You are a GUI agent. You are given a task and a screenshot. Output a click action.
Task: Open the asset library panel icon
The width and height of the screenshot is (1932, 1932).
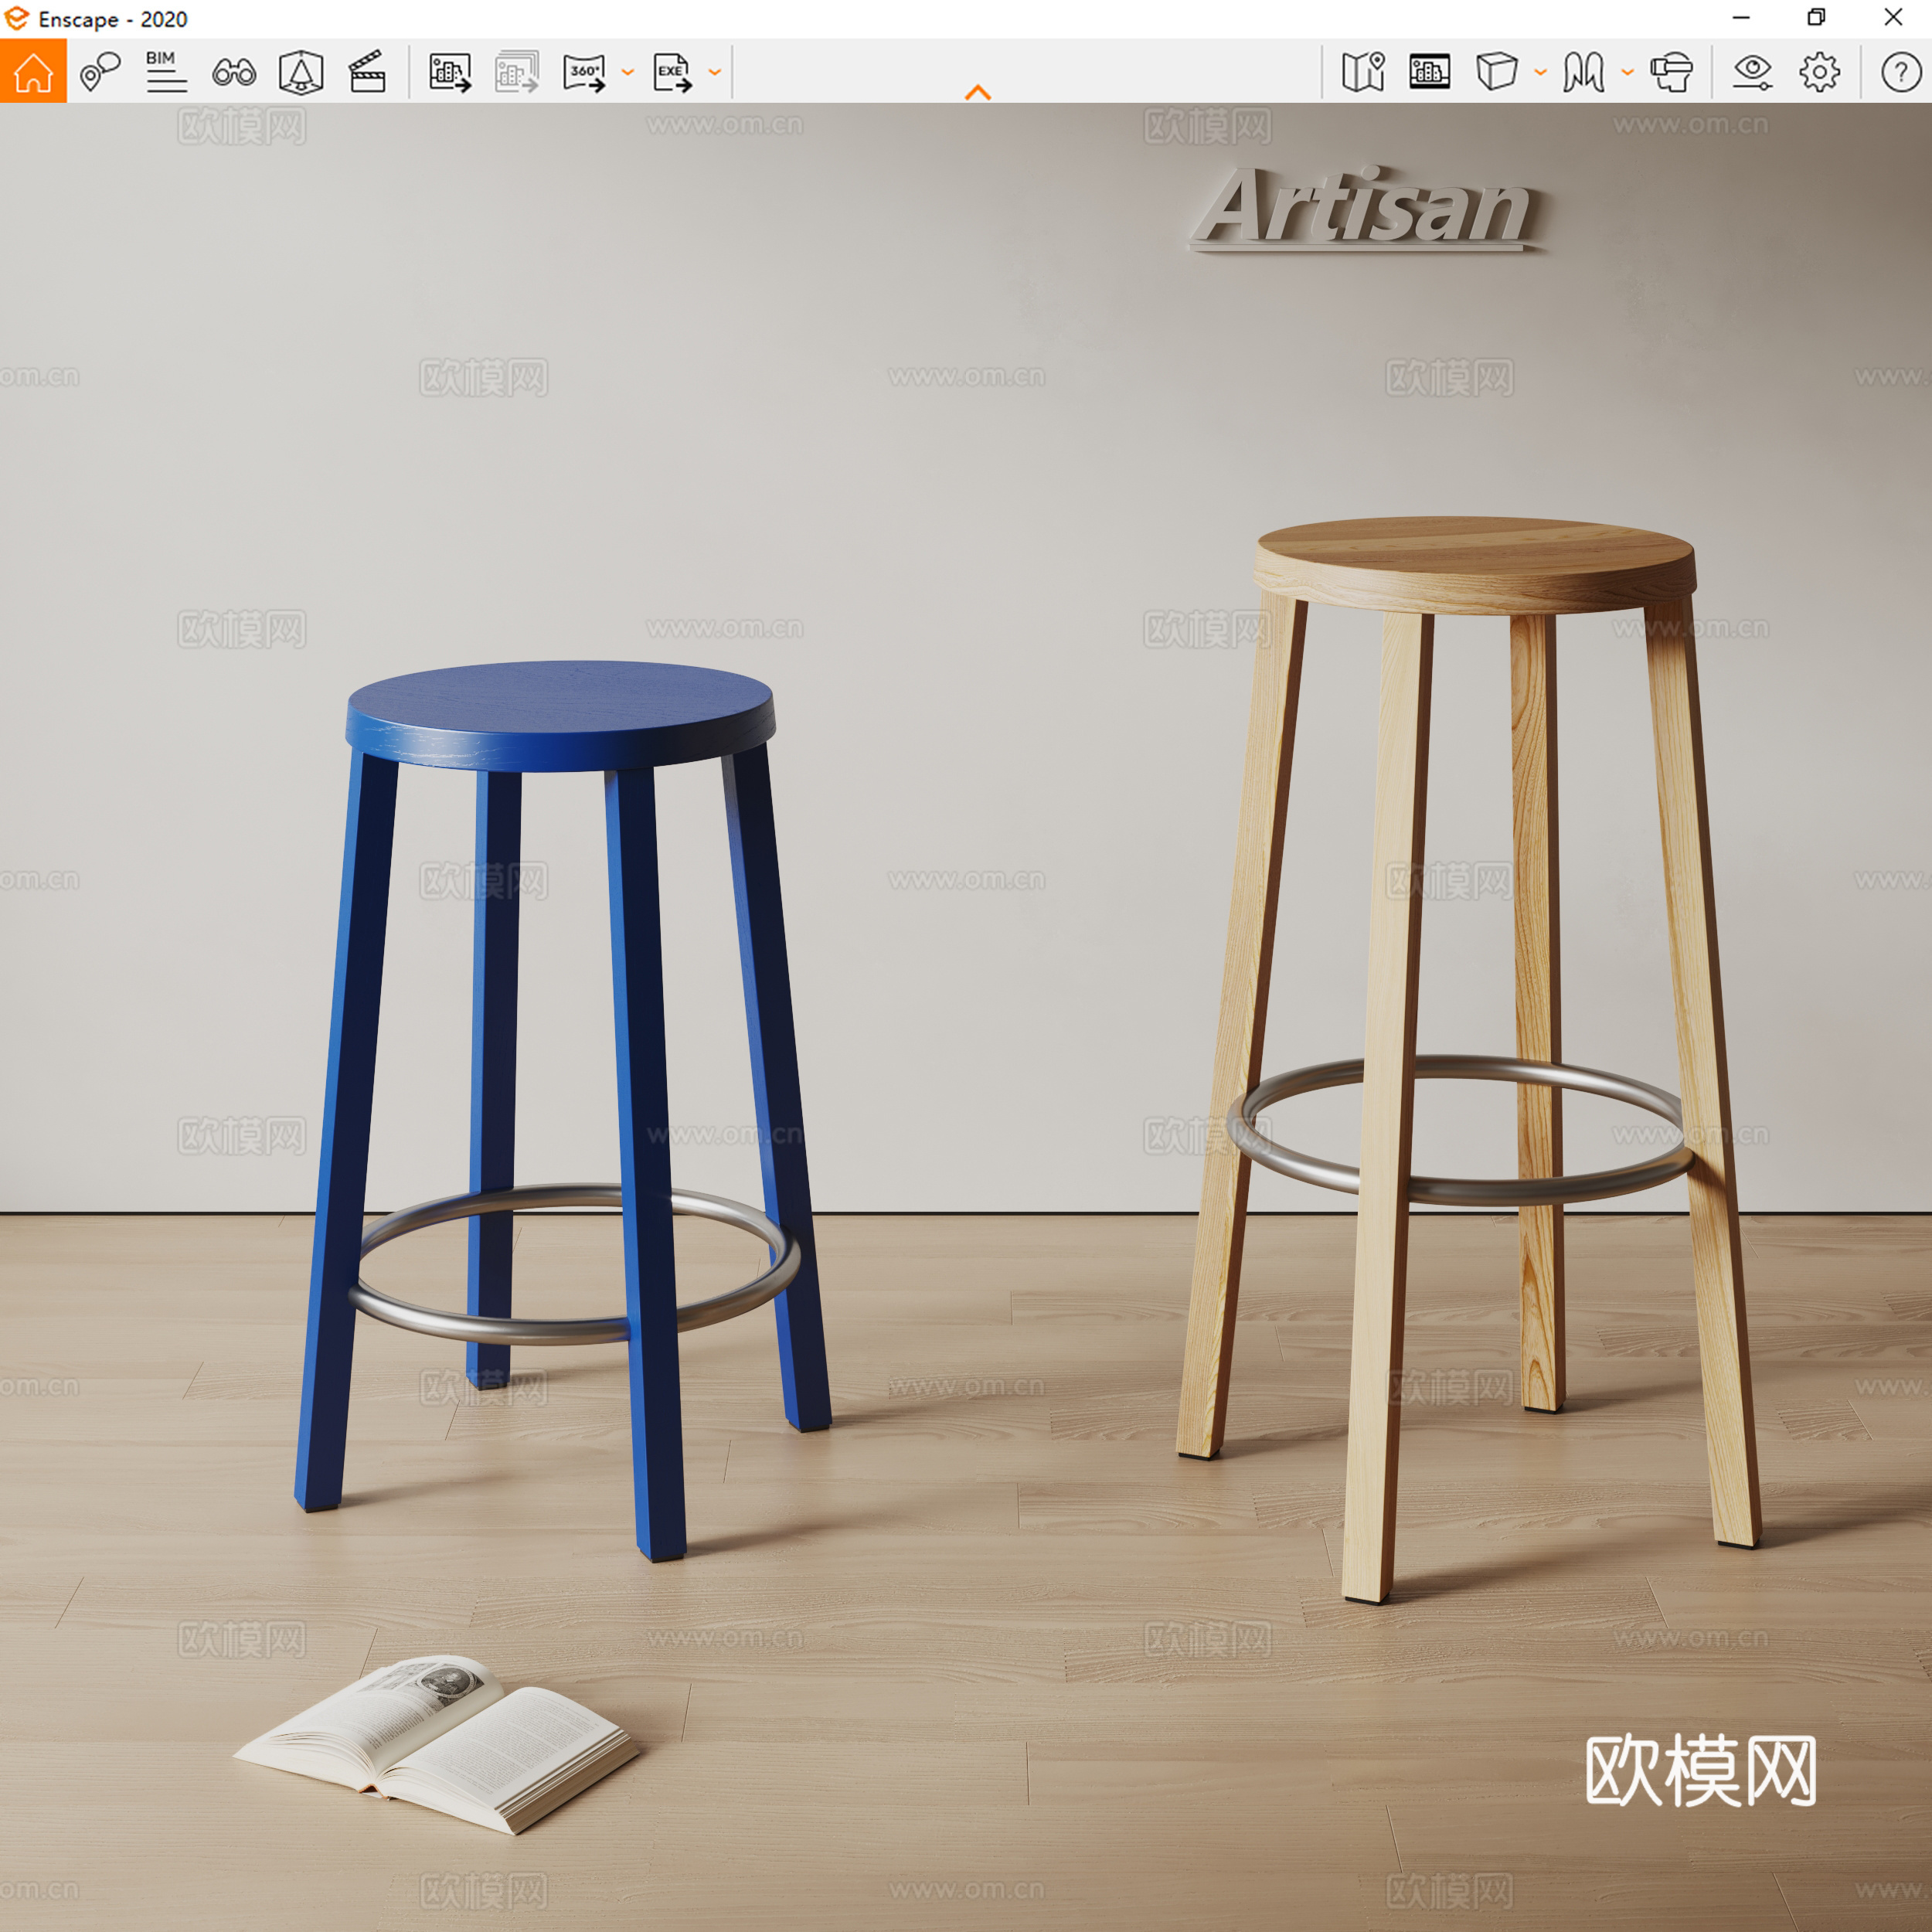coord(1430,72)
